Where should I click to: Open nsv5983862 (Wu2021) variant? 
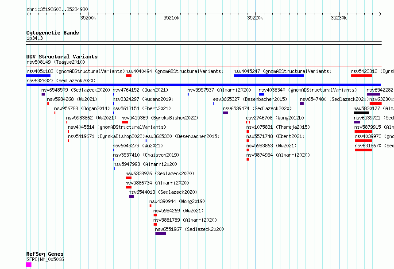click(92, 118)
